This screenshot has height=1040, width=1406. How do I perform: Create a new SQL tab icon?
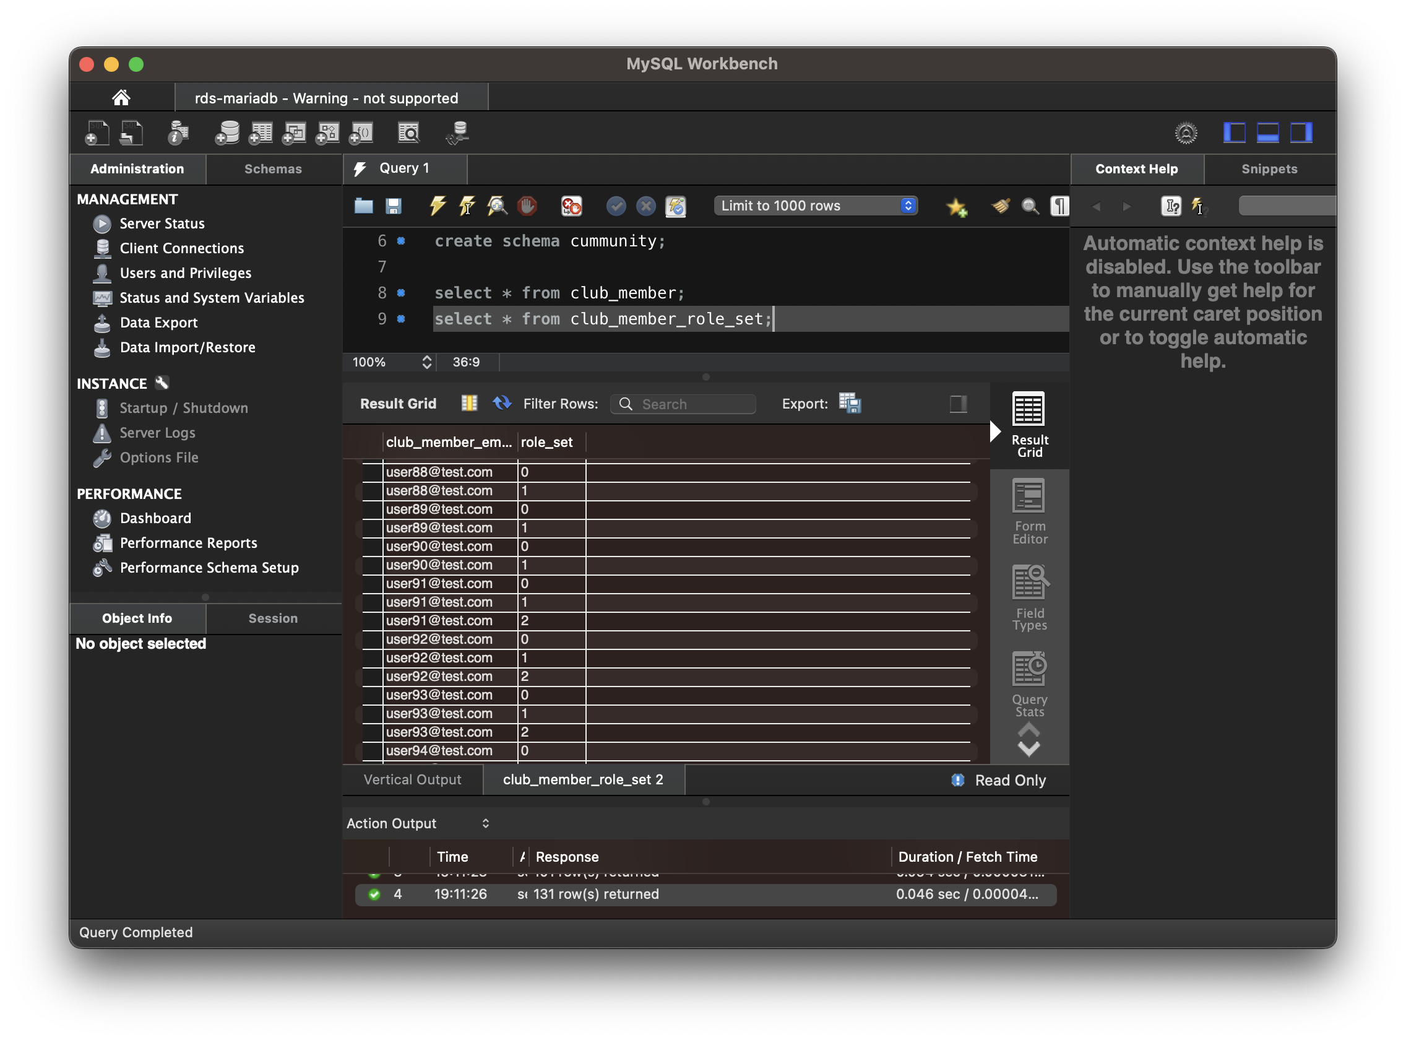(97, 133)
